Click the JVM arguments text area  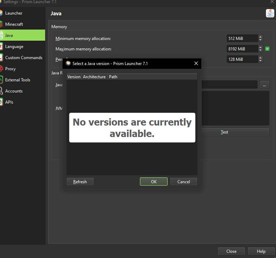click(x=235, y=108)
